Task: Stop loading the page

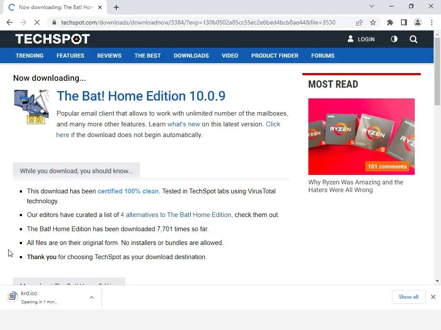Action: tap(37, 22)
